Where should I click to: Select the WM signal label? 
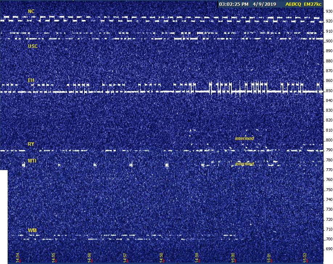(32, 230)
